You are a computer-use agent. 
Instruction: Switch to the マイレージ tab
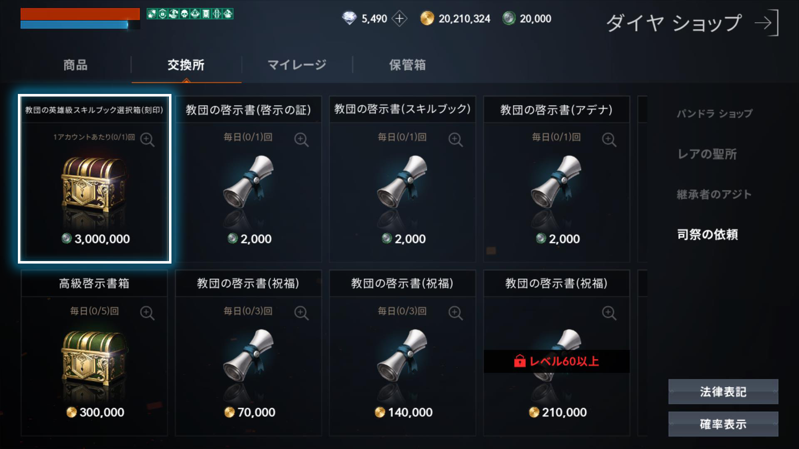[297, 65]
